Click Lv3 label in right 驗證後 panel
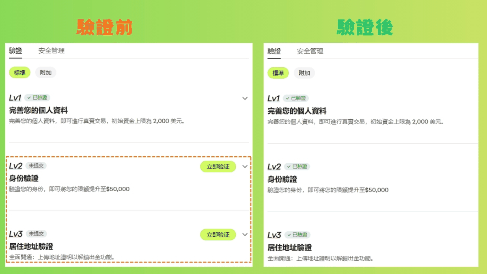 274,235
